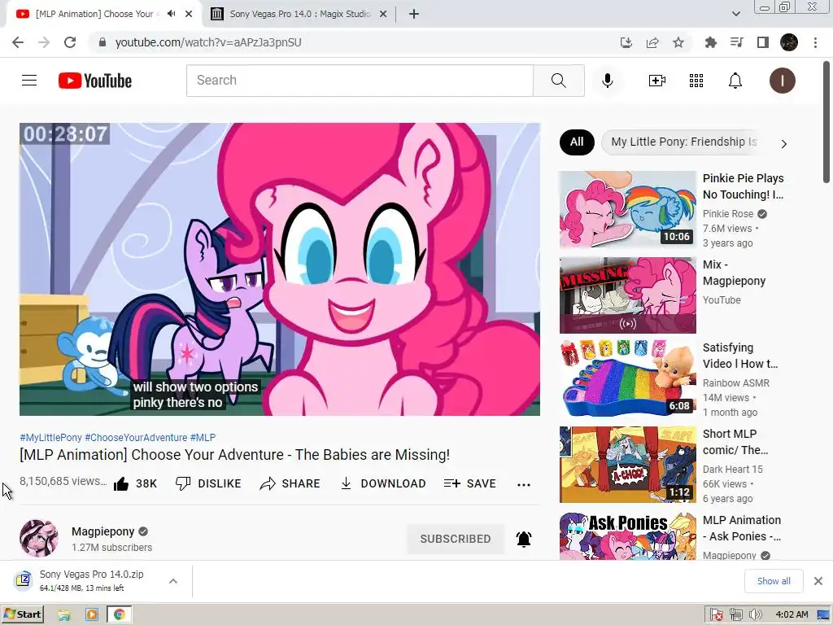Go back with browser back arrow
Screen dimensions: 833x625
tap(18, 42)
